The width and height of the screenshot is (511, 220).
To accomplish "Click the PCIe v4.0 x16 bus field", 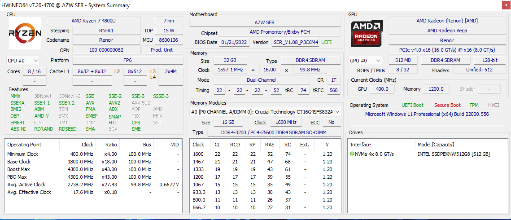I will [447, 50].
